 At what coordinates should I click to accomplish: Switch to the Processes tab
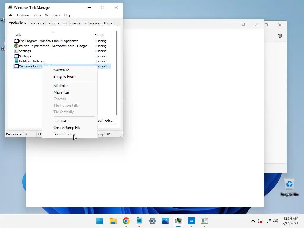pyautogui.click(x=37, y=23)
